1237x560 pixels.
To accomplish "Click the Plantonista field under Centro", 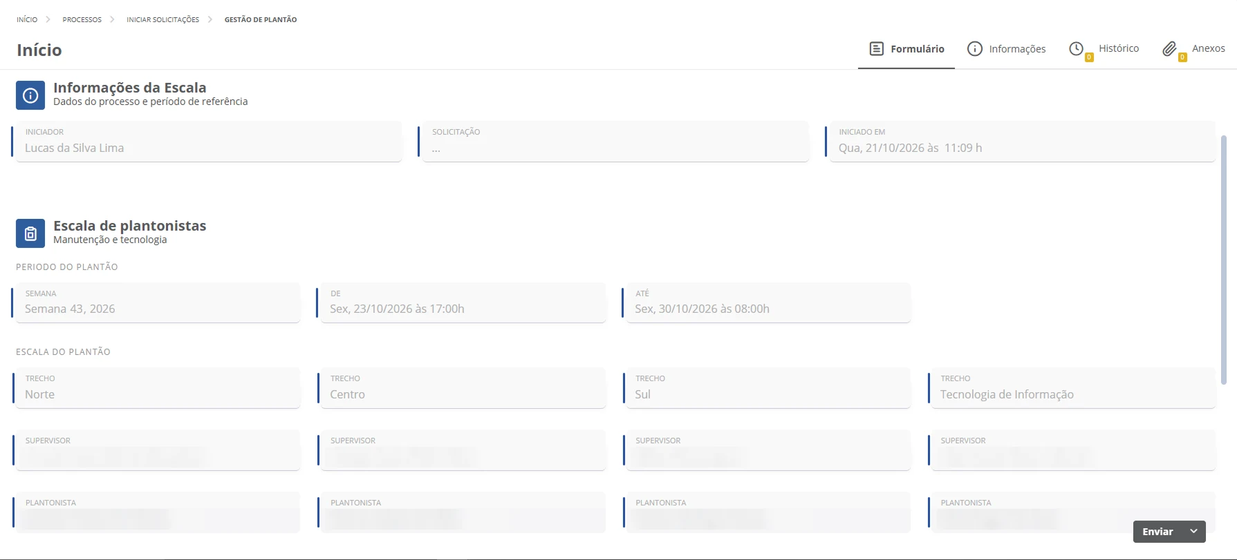I will click(462, 512).
